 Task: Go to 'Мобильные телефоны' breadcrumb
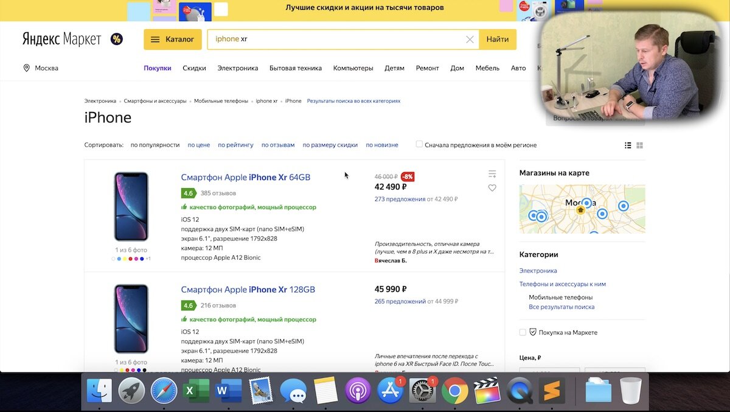pyautogui.click(x=221, y=101)
